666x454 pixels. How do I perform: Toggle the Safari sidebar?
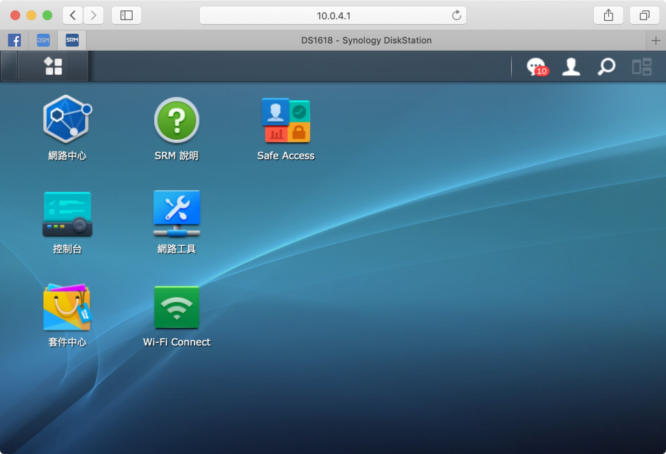pos(127,16)
